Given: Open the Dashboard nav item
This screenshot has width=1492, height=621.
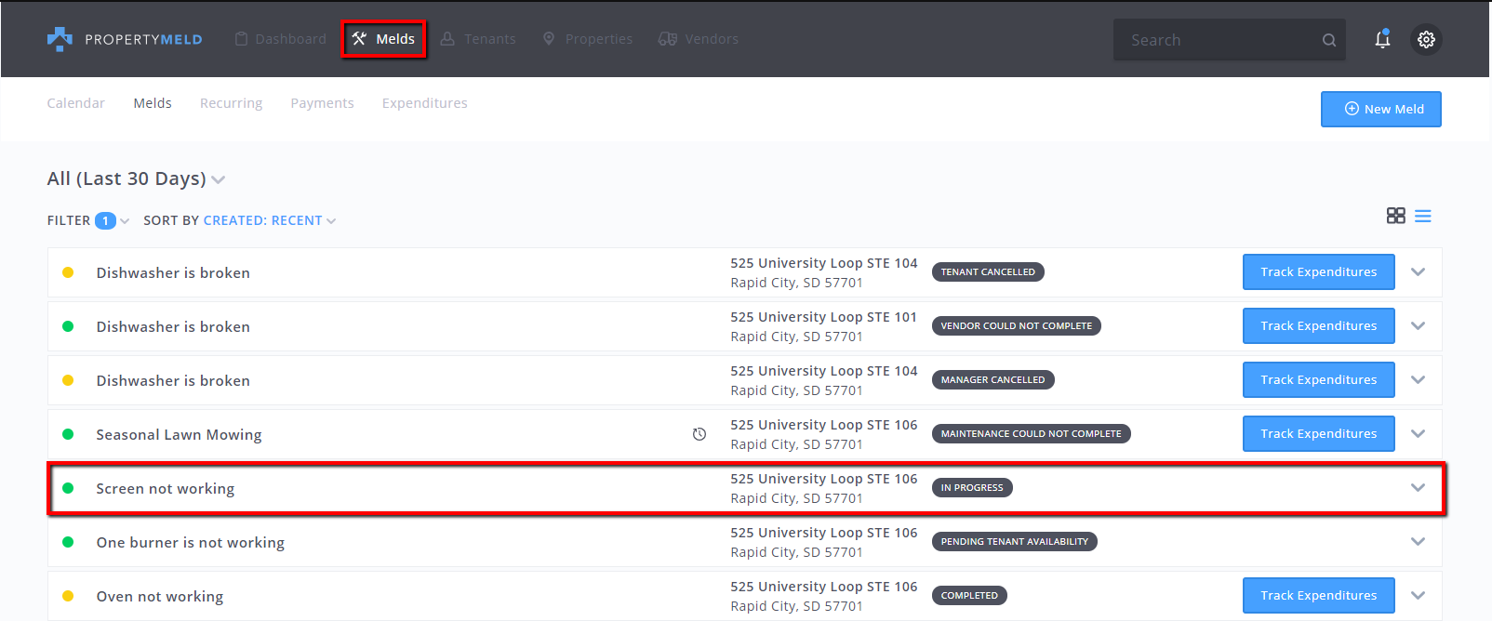Looking at the screenshot, I should click(x=281, y=39).
